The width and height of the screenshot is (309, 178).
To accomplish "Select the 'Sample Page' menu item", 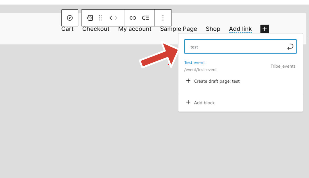I will [x=178, y=29].
